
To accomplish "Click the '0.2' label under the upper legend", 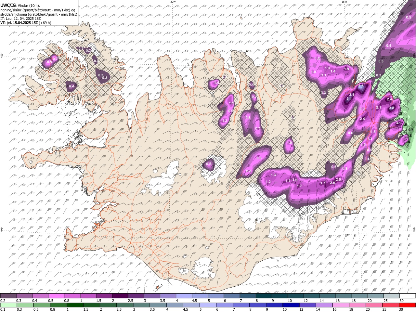I will click(x=3, y=301).
